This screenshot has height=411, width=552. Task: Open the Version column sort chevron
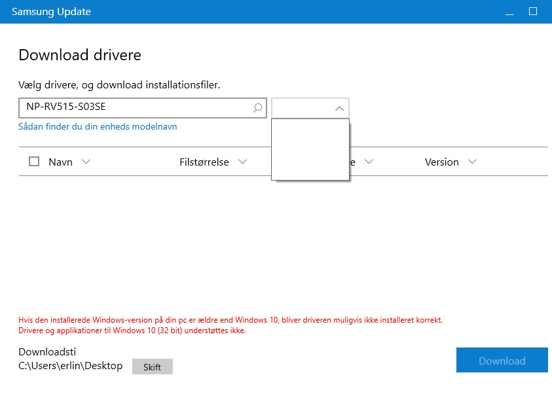(472, 162)
